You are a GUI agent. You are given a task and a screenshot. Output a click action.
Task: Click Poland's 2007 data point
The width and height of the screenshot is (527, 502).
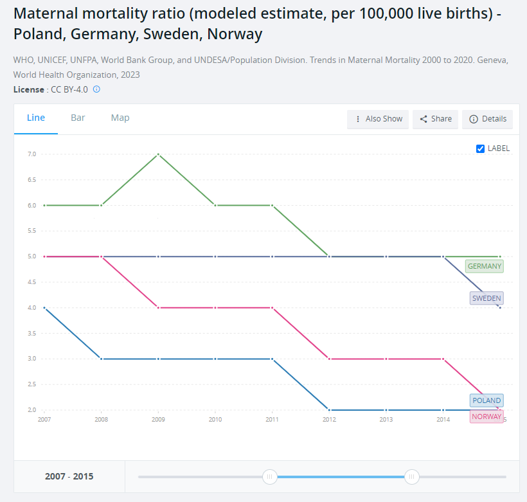point(44,308)
